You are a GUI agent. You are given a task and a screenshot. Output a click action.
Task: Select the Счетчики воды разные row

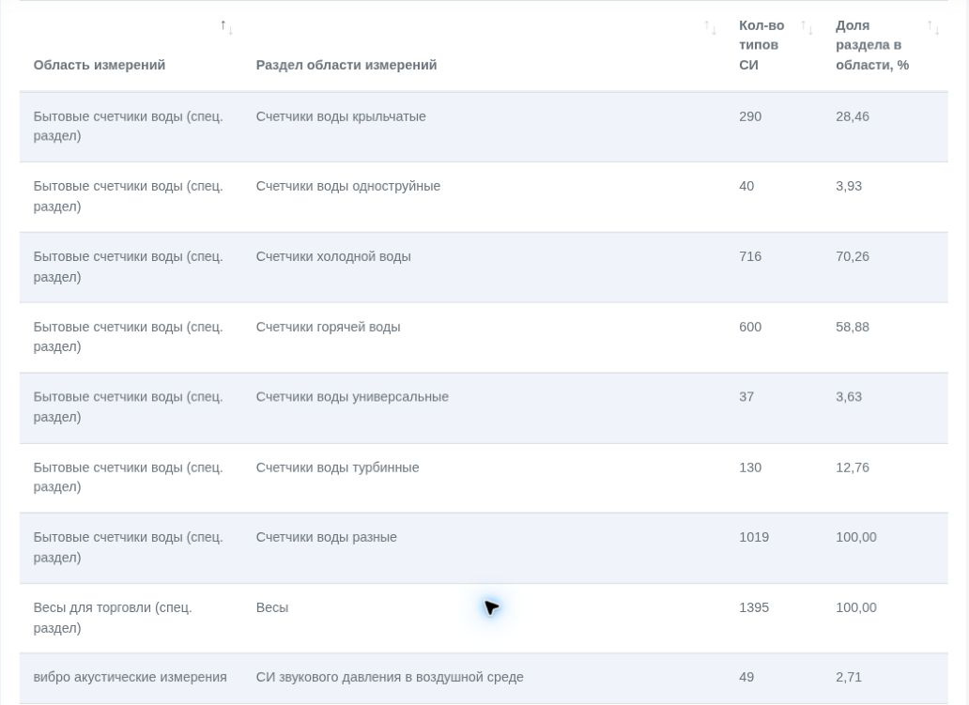484,548
